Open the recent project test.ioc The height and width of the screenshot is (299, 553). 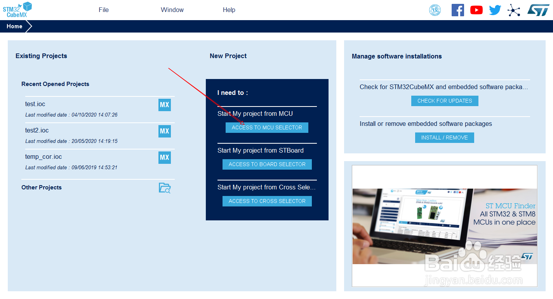pos(35,104)
